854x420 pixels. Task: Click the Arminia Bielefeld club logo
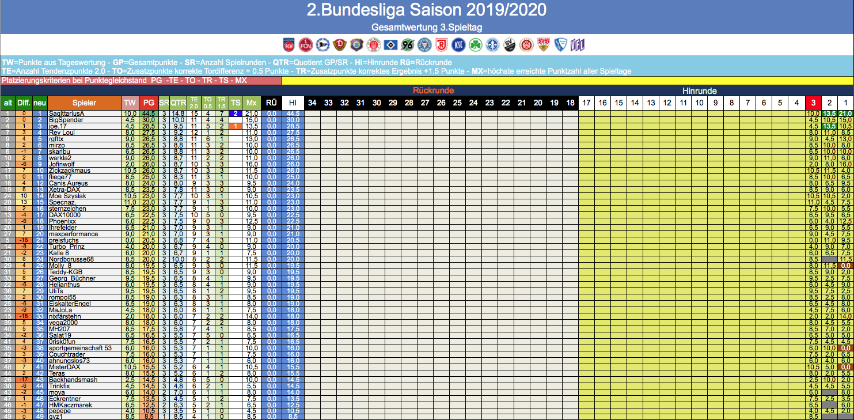click(x=322, y=45)
